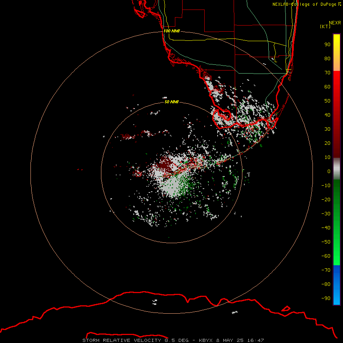Viewport: 343px width, 343px height.
Task: Click the "0.5 DEG" elevation text
Action: [176, 340]
